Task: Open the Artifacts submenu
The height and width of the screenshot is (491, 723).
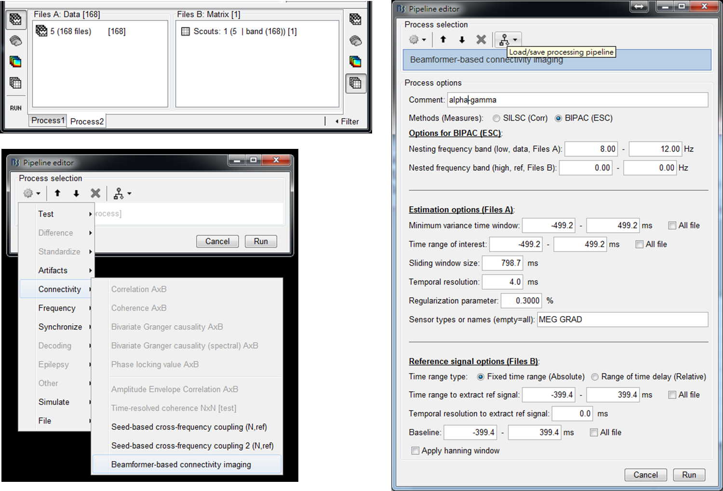Action: pos(55,270)
